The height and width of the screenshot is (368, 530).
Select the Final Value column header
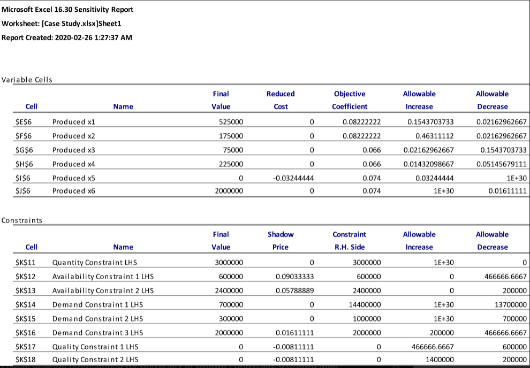221,100
